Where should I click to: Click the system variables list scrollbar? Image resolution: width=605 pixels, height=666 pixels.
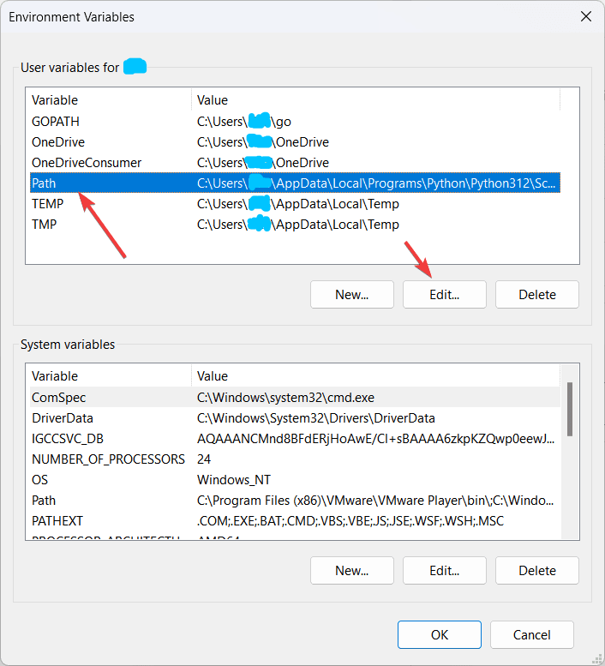(x=570, y=409)
